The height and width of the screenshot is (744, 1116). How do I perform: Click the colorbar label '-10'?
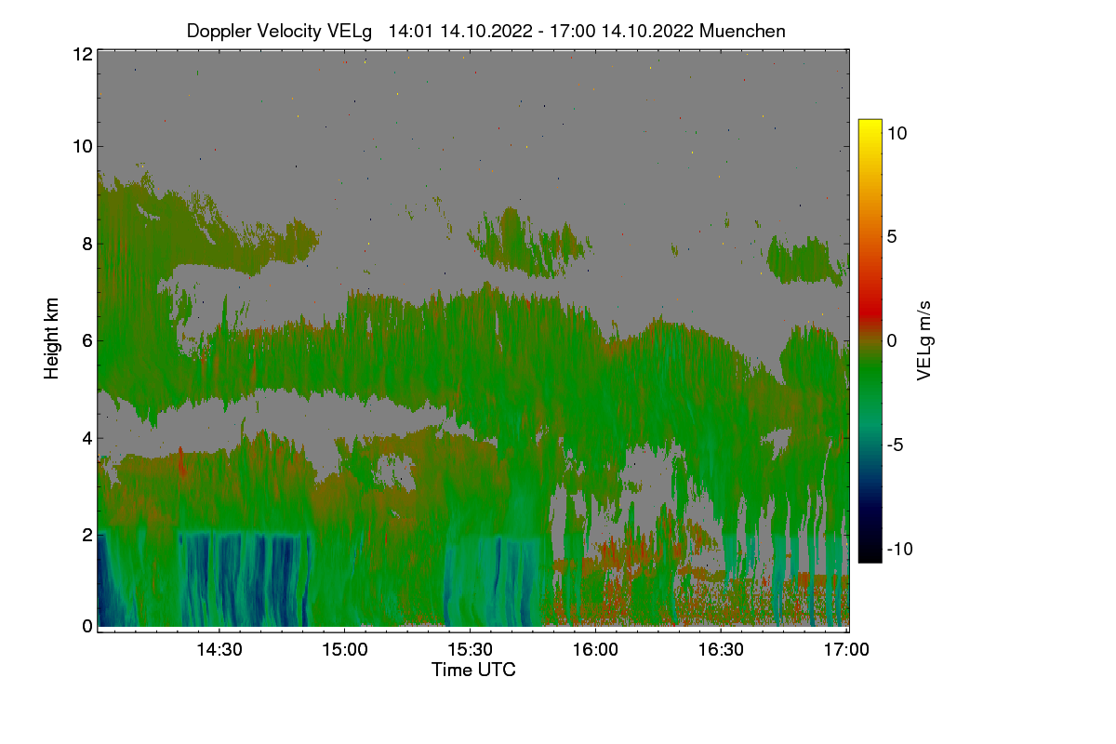(x=900, y=549)
